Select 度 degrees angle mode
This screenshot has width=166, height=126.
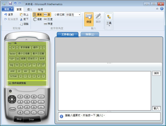(x=47, y=14)
